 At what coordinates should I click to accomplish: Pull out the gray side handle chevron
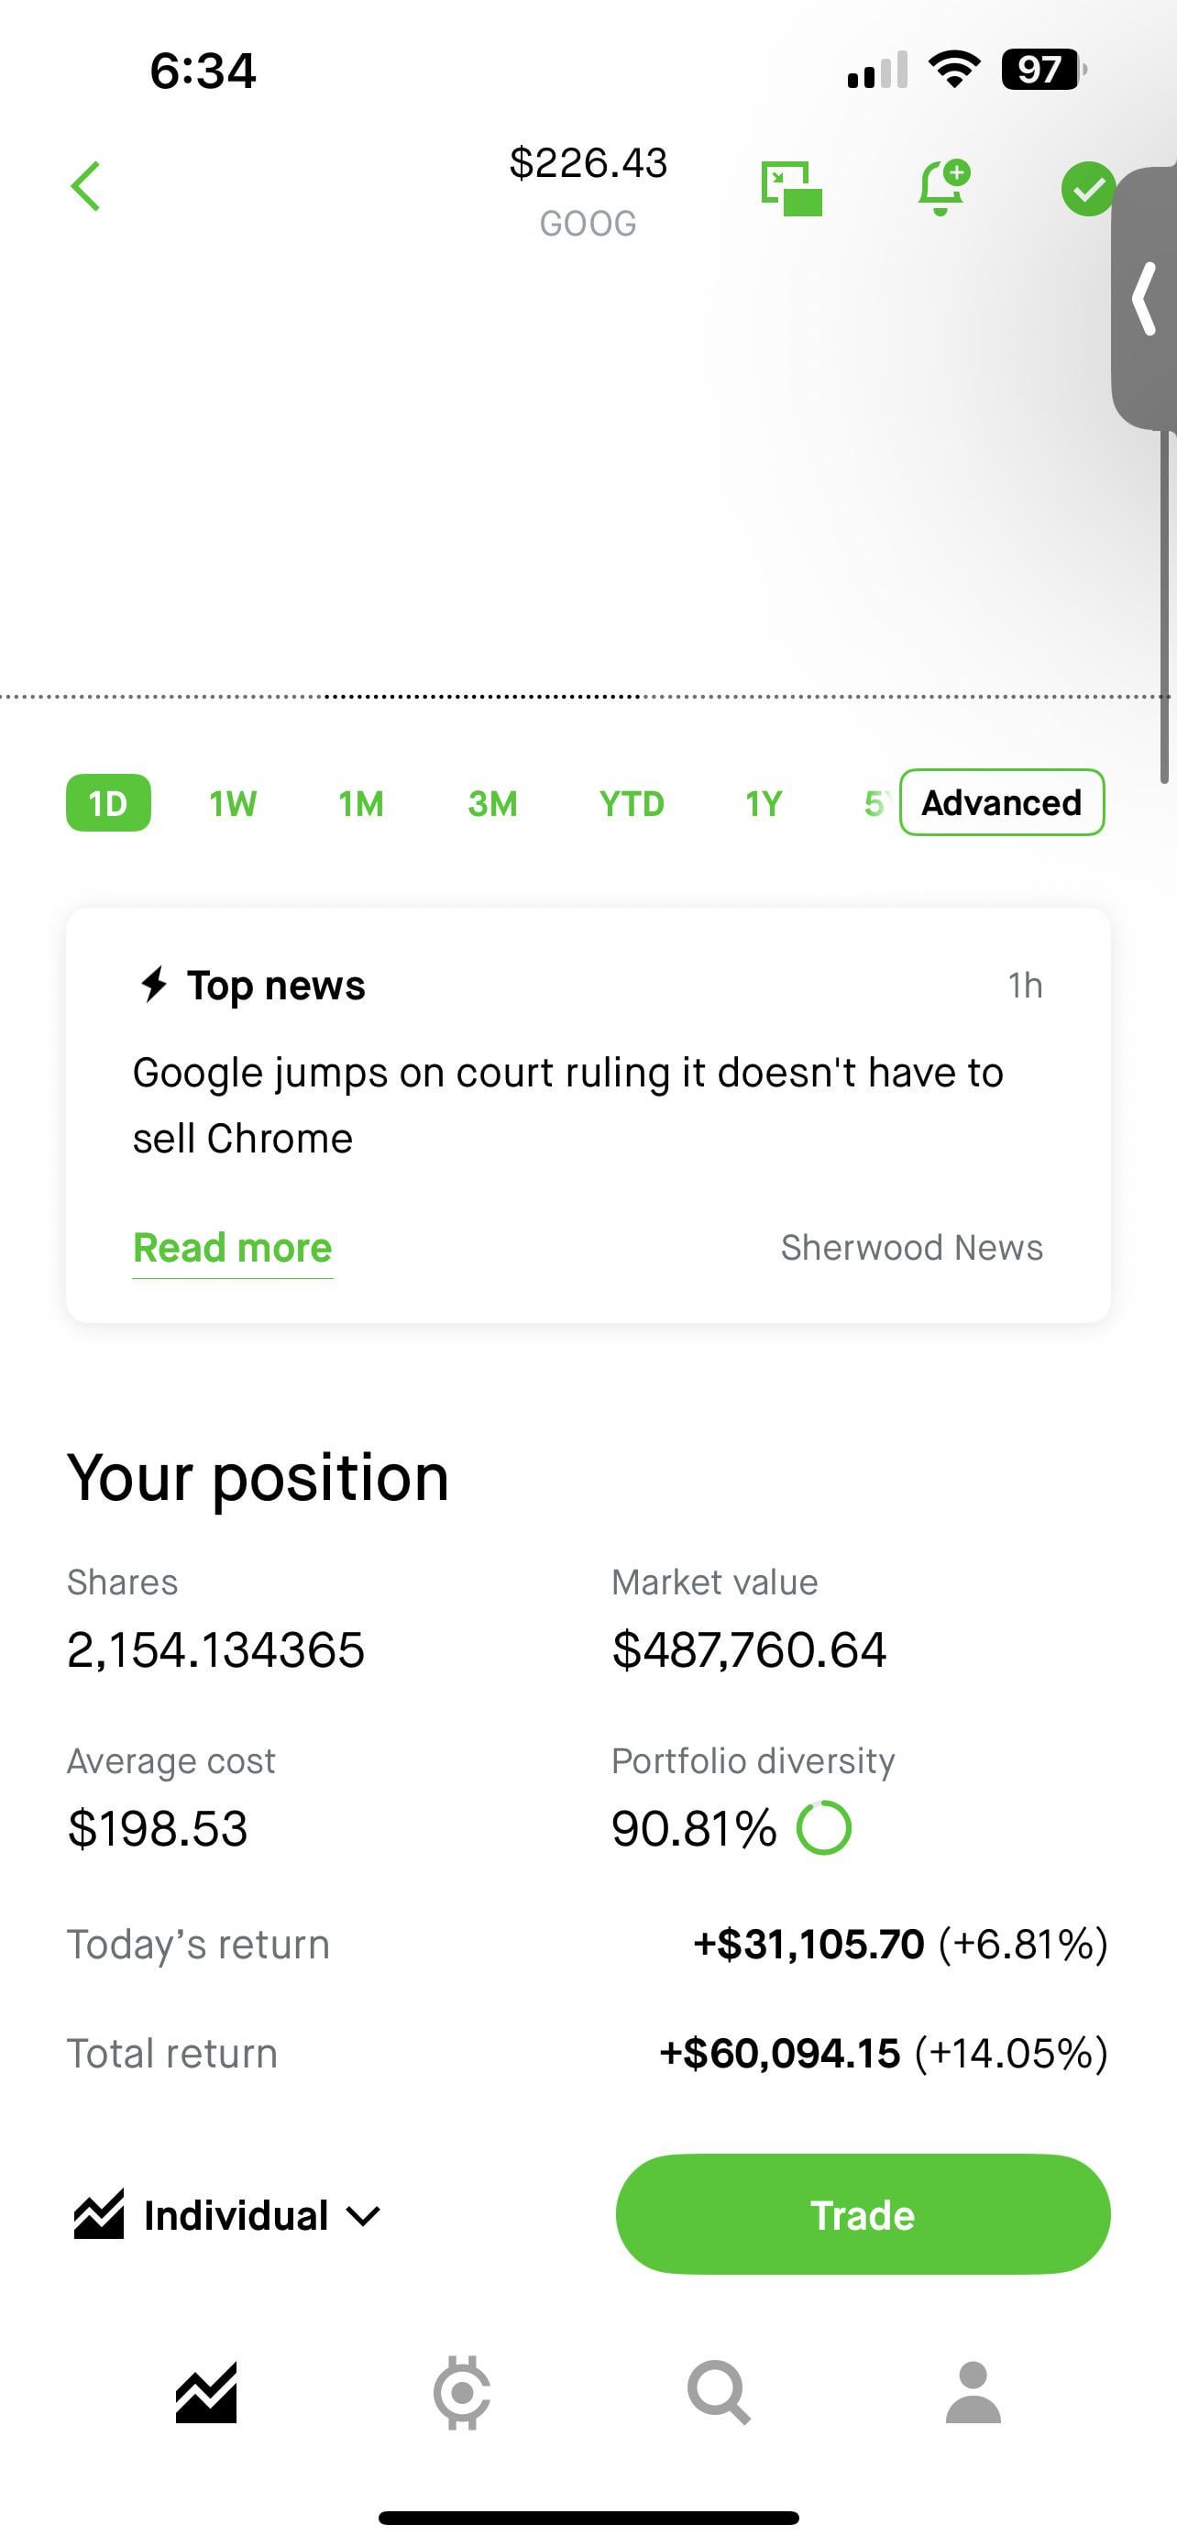[x=1144, y=299]
